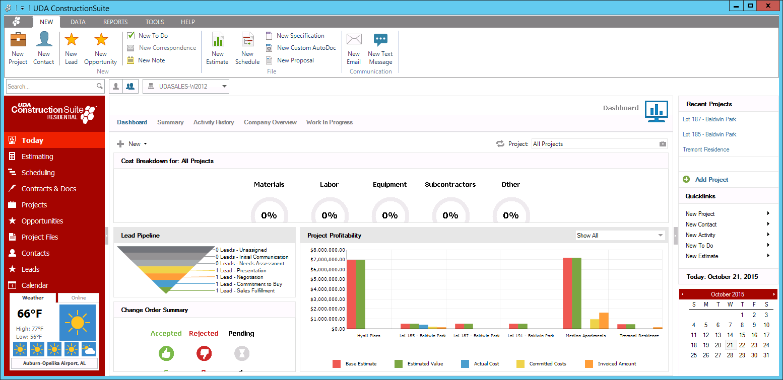Click the New Contact ribbon icon
Image resolution: width=783 pixels, height=380 pixels.
[44, 48]
